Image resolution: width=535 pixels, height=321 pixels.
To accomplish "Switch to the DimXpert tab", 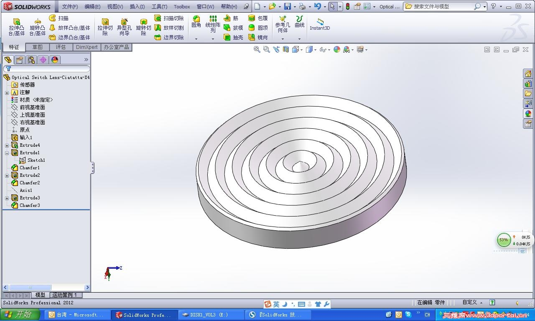I will point(87,47).
